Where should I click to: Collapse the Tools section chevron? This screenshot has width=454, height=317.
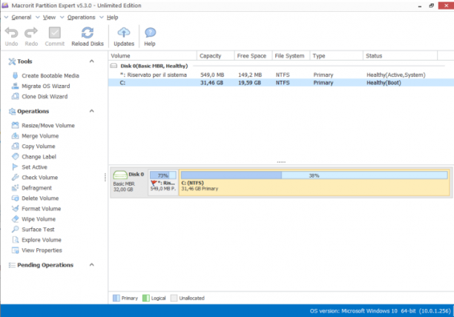92,61
